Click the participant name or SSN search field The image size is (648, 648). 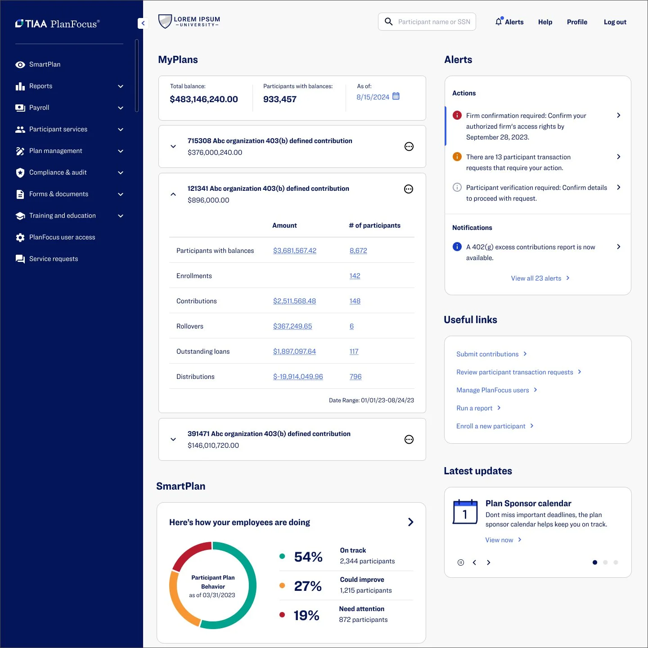point(427,22)
